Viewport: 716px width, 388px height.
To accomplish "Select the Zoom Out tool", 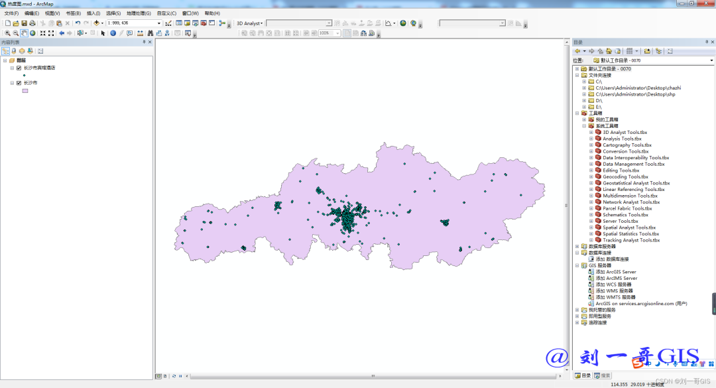I will (15, 33).
